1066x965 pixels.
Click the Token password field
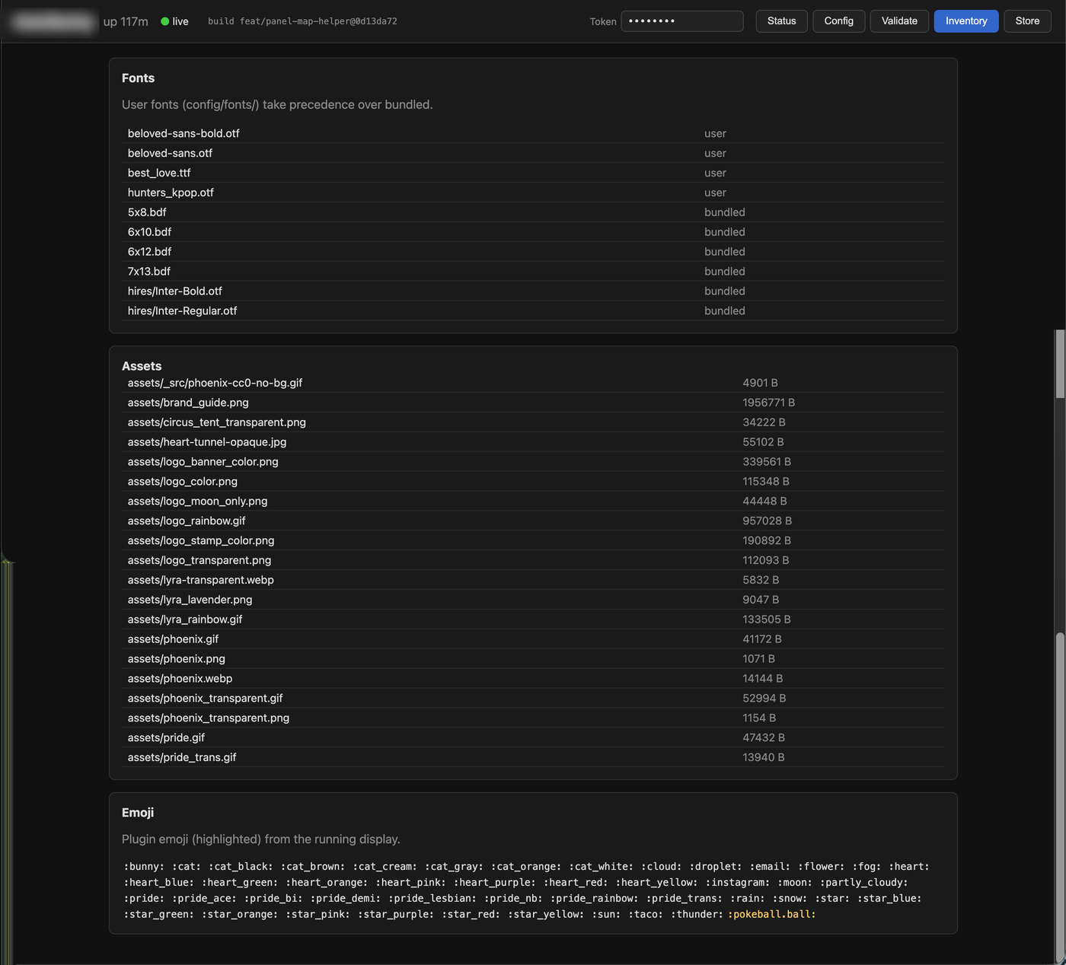pyautogui.click(x=682, y=21)
